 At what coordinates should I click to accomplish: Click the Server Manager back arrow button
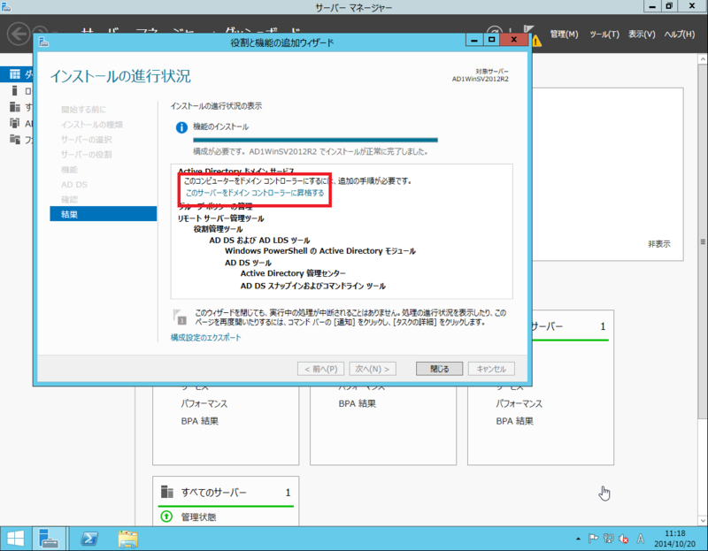coord(18,34)
